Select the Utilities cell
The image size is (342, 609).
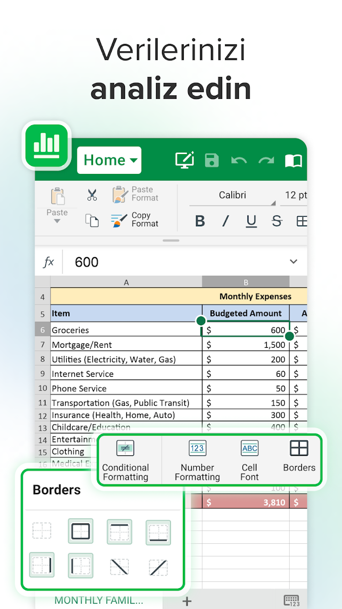(x=127, y=359)
